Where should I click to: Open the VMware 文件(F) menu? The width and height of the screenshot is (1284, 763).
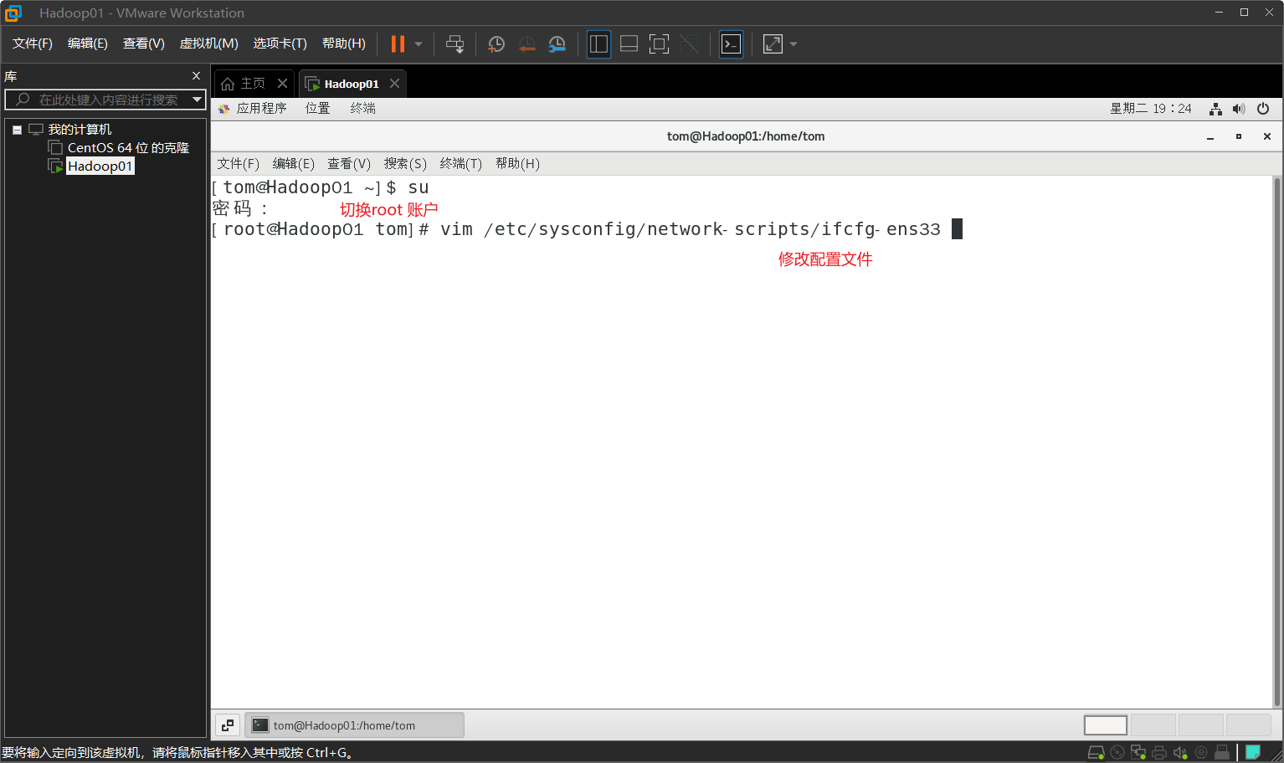pos(33,44)
